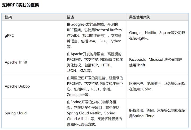Screen dimensions: 191x130
Task: Select the gRPC framework name cell
Action: point(9,35)
